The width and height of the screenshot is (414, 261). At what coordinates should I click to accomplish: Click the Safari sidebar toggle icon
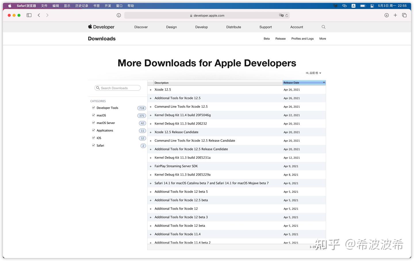click(29, 15)
